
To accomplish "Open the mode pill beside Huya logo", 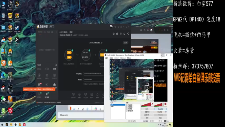I will 52,27.
